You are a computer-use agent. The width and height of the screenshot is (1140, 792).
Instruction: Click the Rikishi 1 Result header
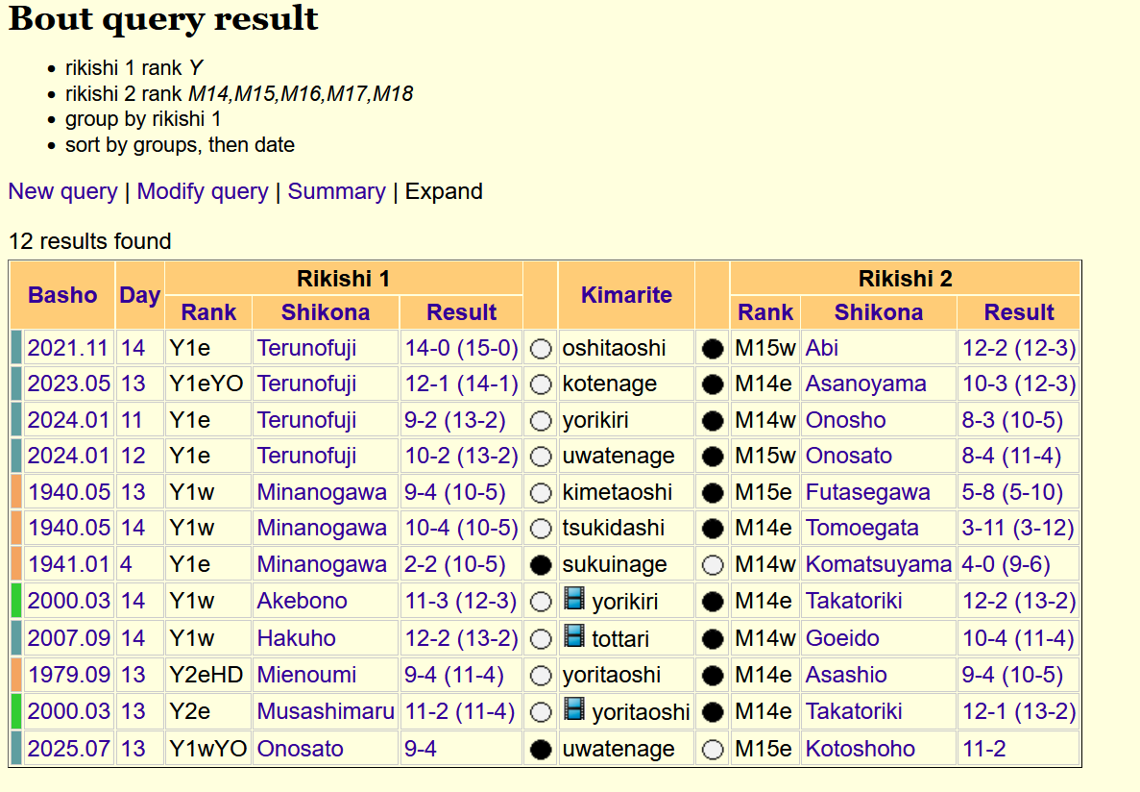[x=462, y=312]
